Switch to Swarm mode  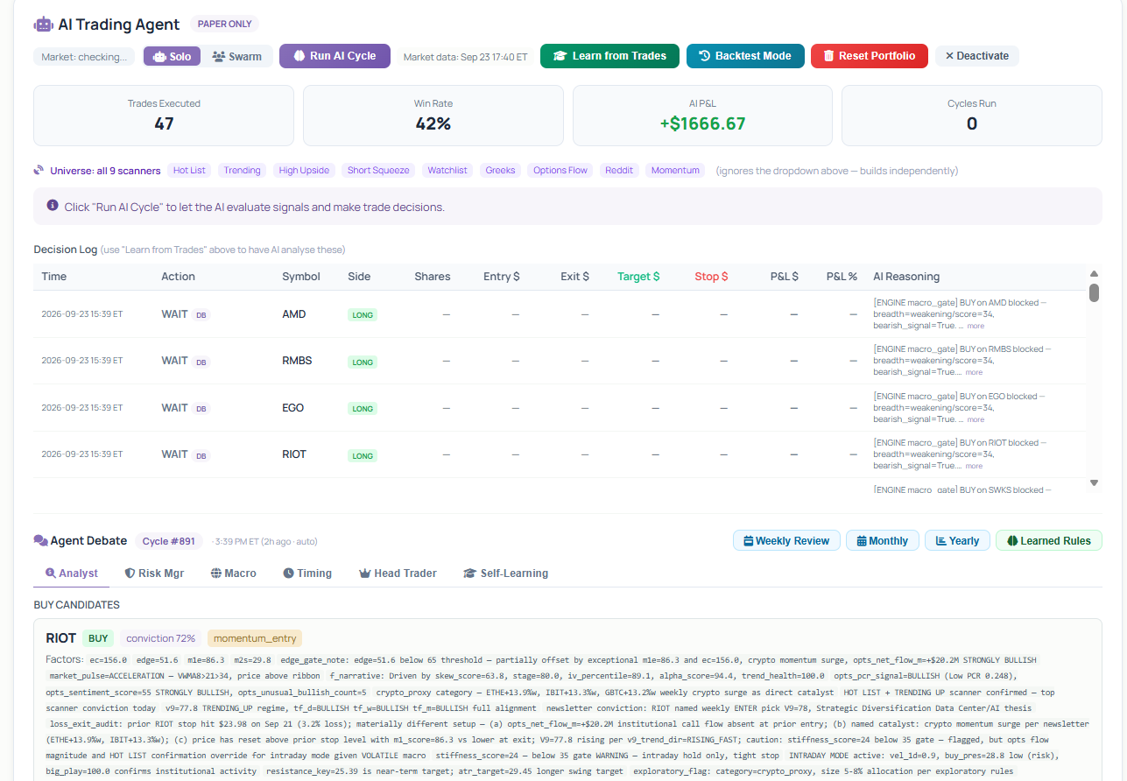coord(236,56)
